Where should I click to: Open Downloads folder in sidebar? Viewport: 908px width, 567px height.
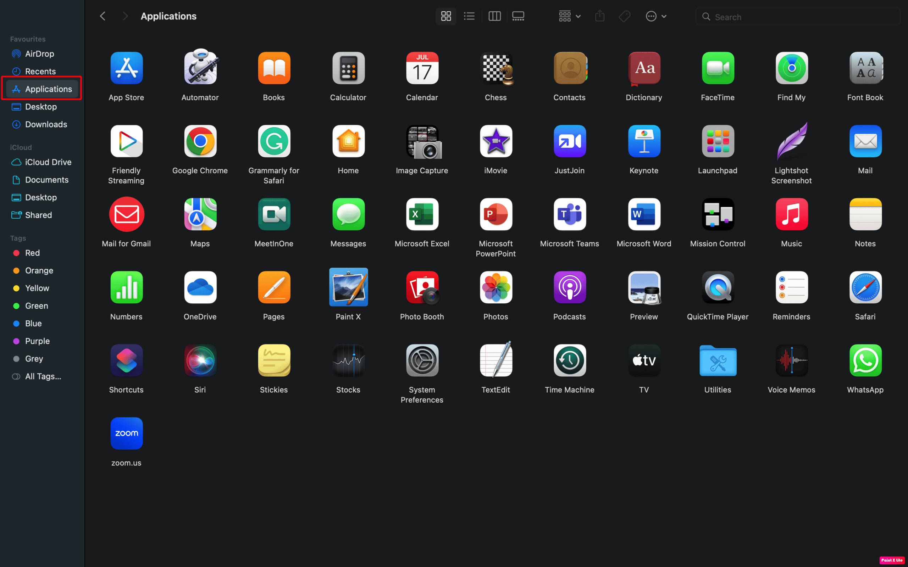pos(46,124)
